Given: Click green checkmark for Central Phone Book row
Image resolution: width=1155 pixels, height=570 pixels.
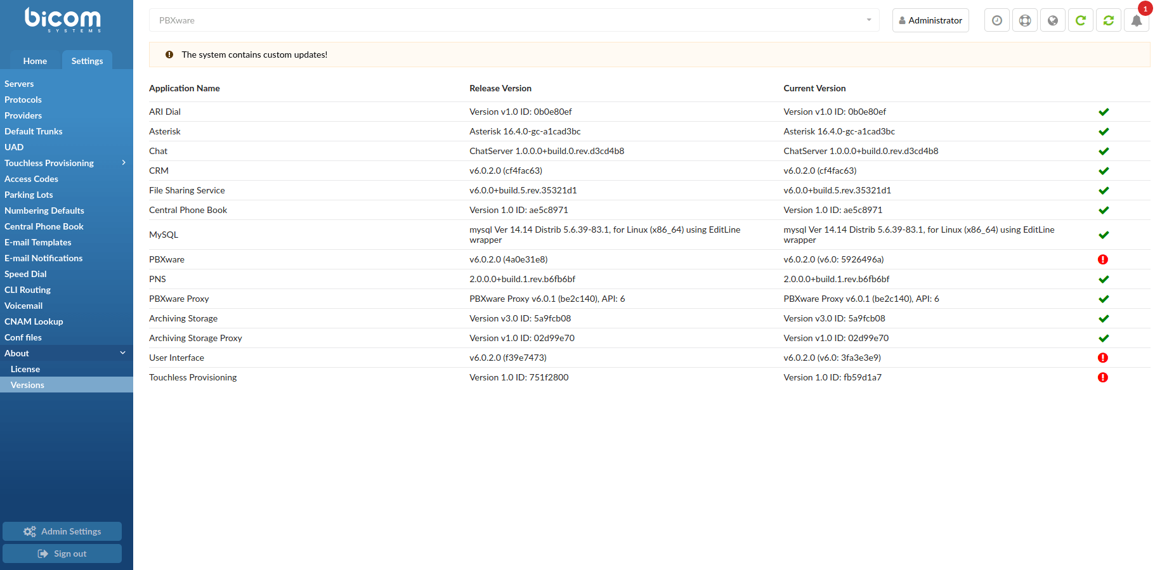Looking at the screenshot, I should (1104, 211).
